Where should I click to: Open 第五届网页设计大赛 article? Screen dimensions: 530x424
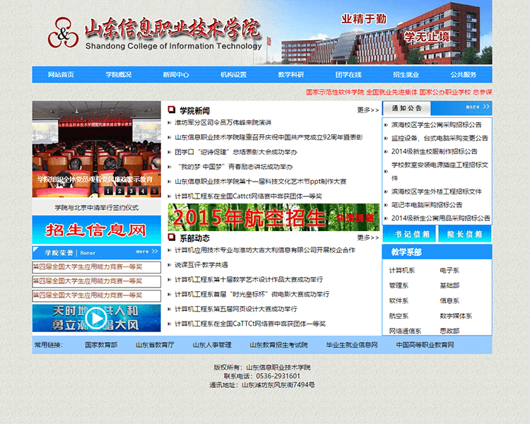coord(236,309)
